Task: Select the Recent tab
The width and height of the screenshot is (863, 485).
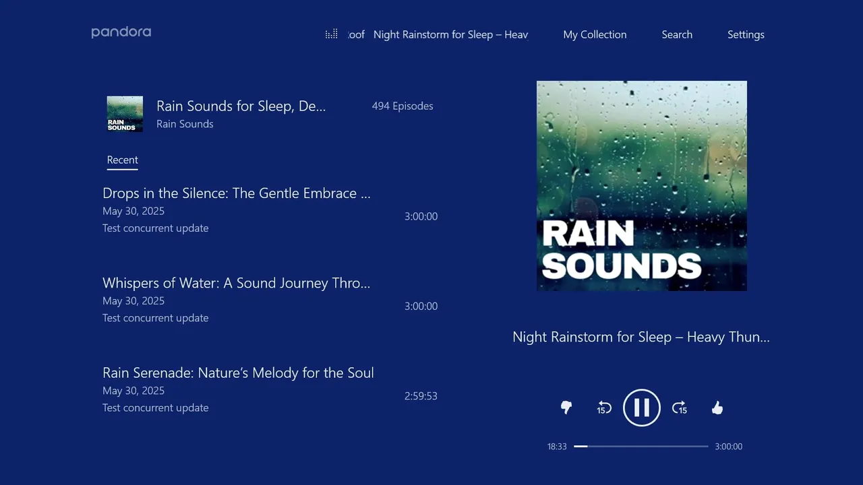Action: [x=122, y=160]
